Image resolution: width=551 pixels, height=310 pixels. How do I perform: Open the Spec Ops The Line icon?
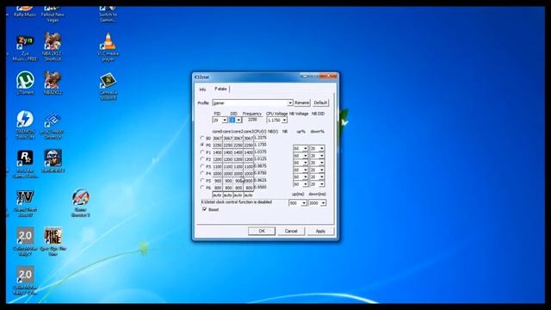(x=53, y=241)
